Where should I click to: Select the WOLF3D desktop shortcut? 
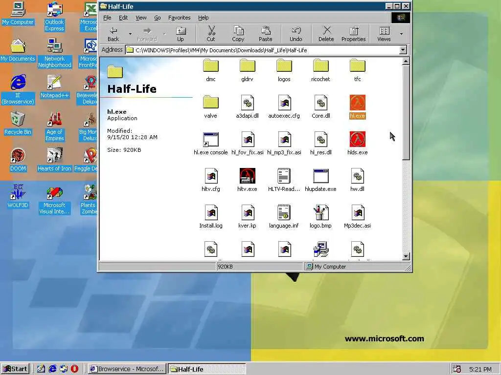click(18, 196)
